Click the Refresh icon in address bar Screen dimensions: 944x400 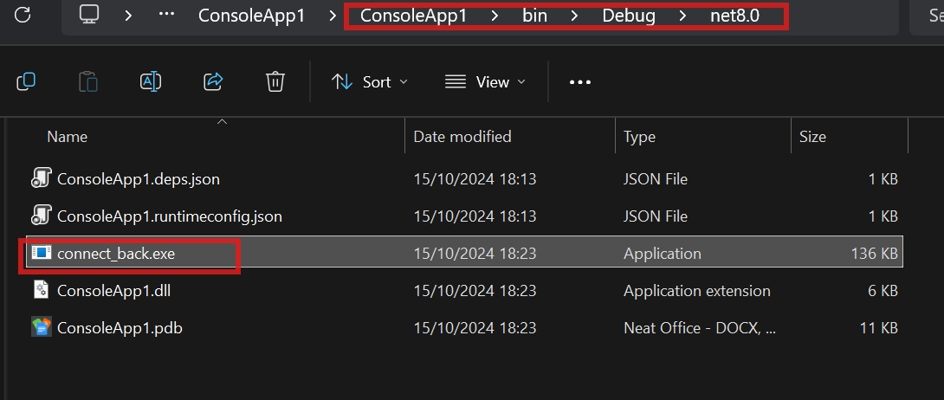pos(23,15)
